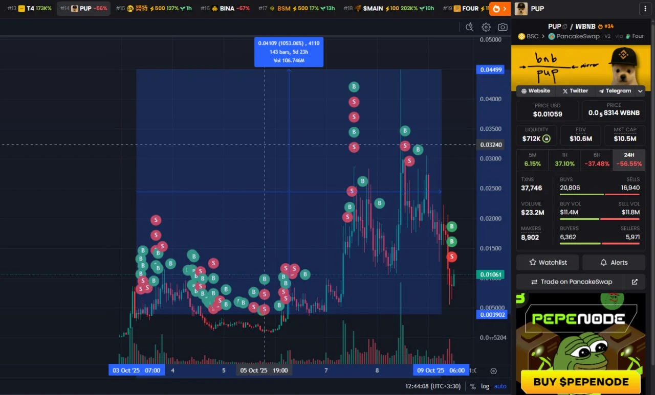Image resolution: width=655 pixels, height=395 pixels.
Task: Take a chart snapshot with camera icon
Action: [x=503, y=27]
